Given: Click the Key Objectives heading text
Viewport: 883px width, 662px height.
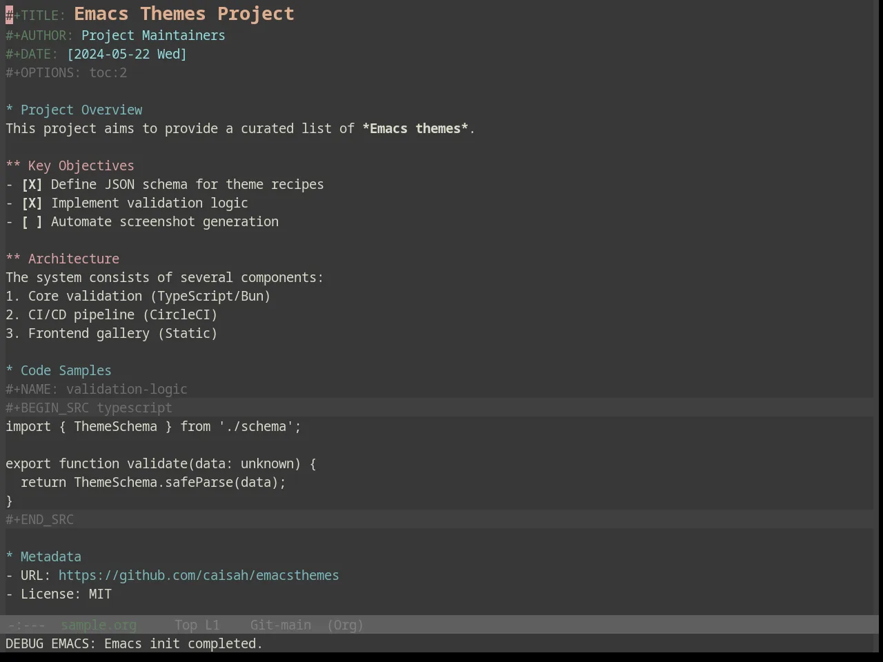Looking at the screenshot, I should [x=81, y=166].
